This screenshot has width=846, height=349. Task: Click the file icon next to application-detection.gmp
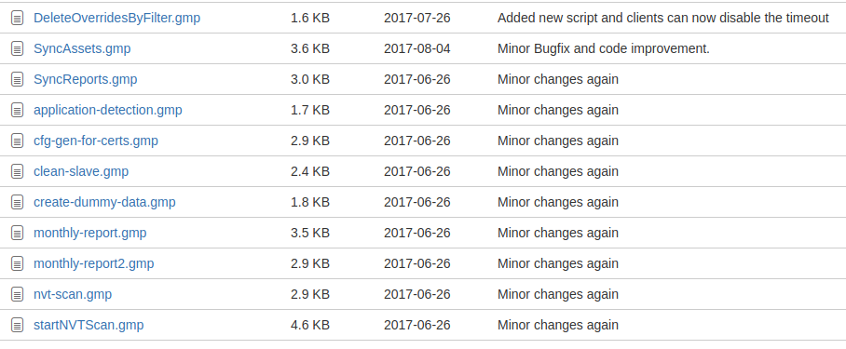click(18, 110)
